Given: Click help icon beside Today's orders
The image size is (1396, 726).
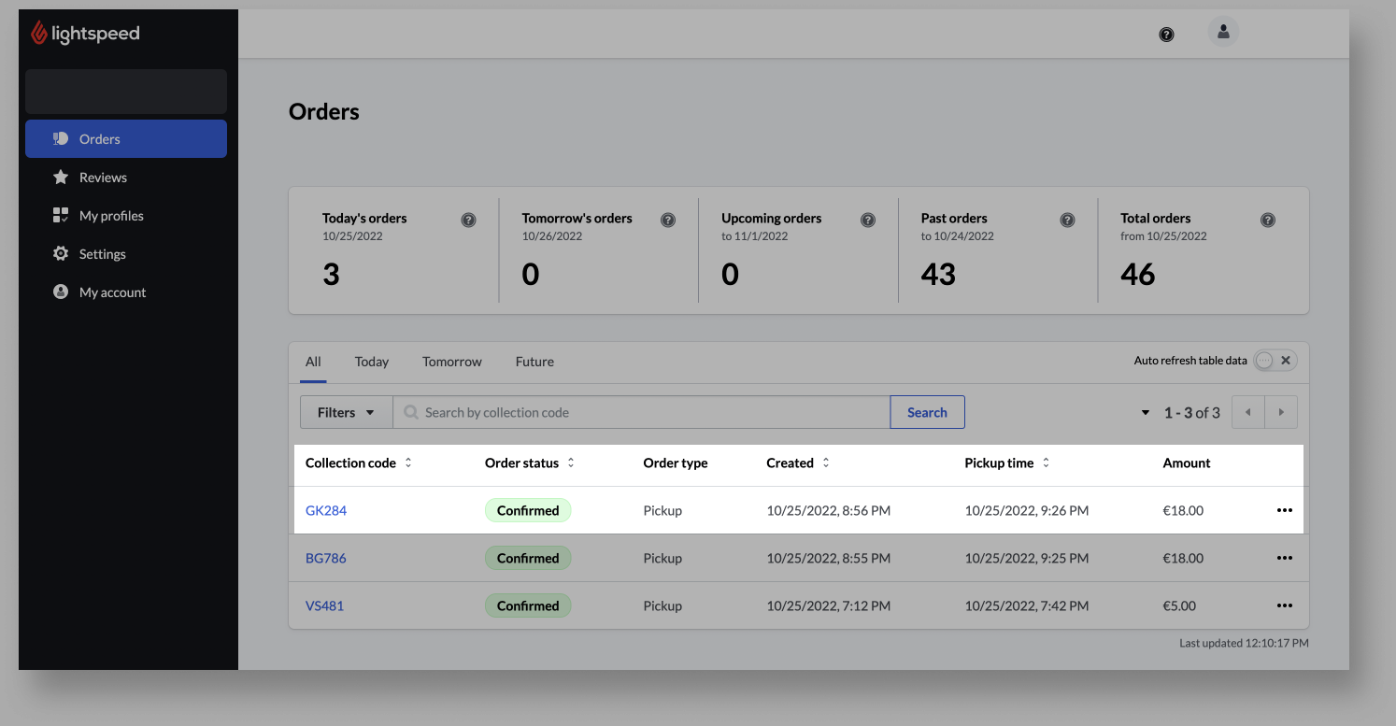Looking at the screenshot, I should coord(469,221).
